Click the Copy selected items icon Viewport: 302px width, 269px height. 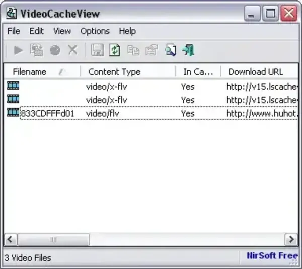click(133, 50)
